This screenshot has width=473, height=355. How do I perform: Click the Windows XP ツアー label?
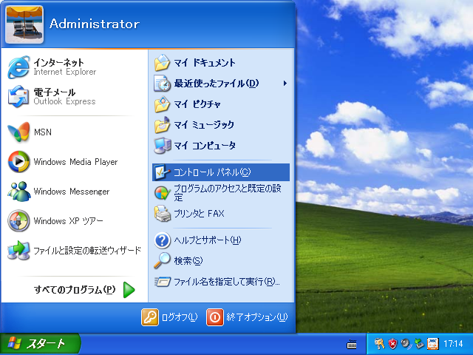(69, 221)
